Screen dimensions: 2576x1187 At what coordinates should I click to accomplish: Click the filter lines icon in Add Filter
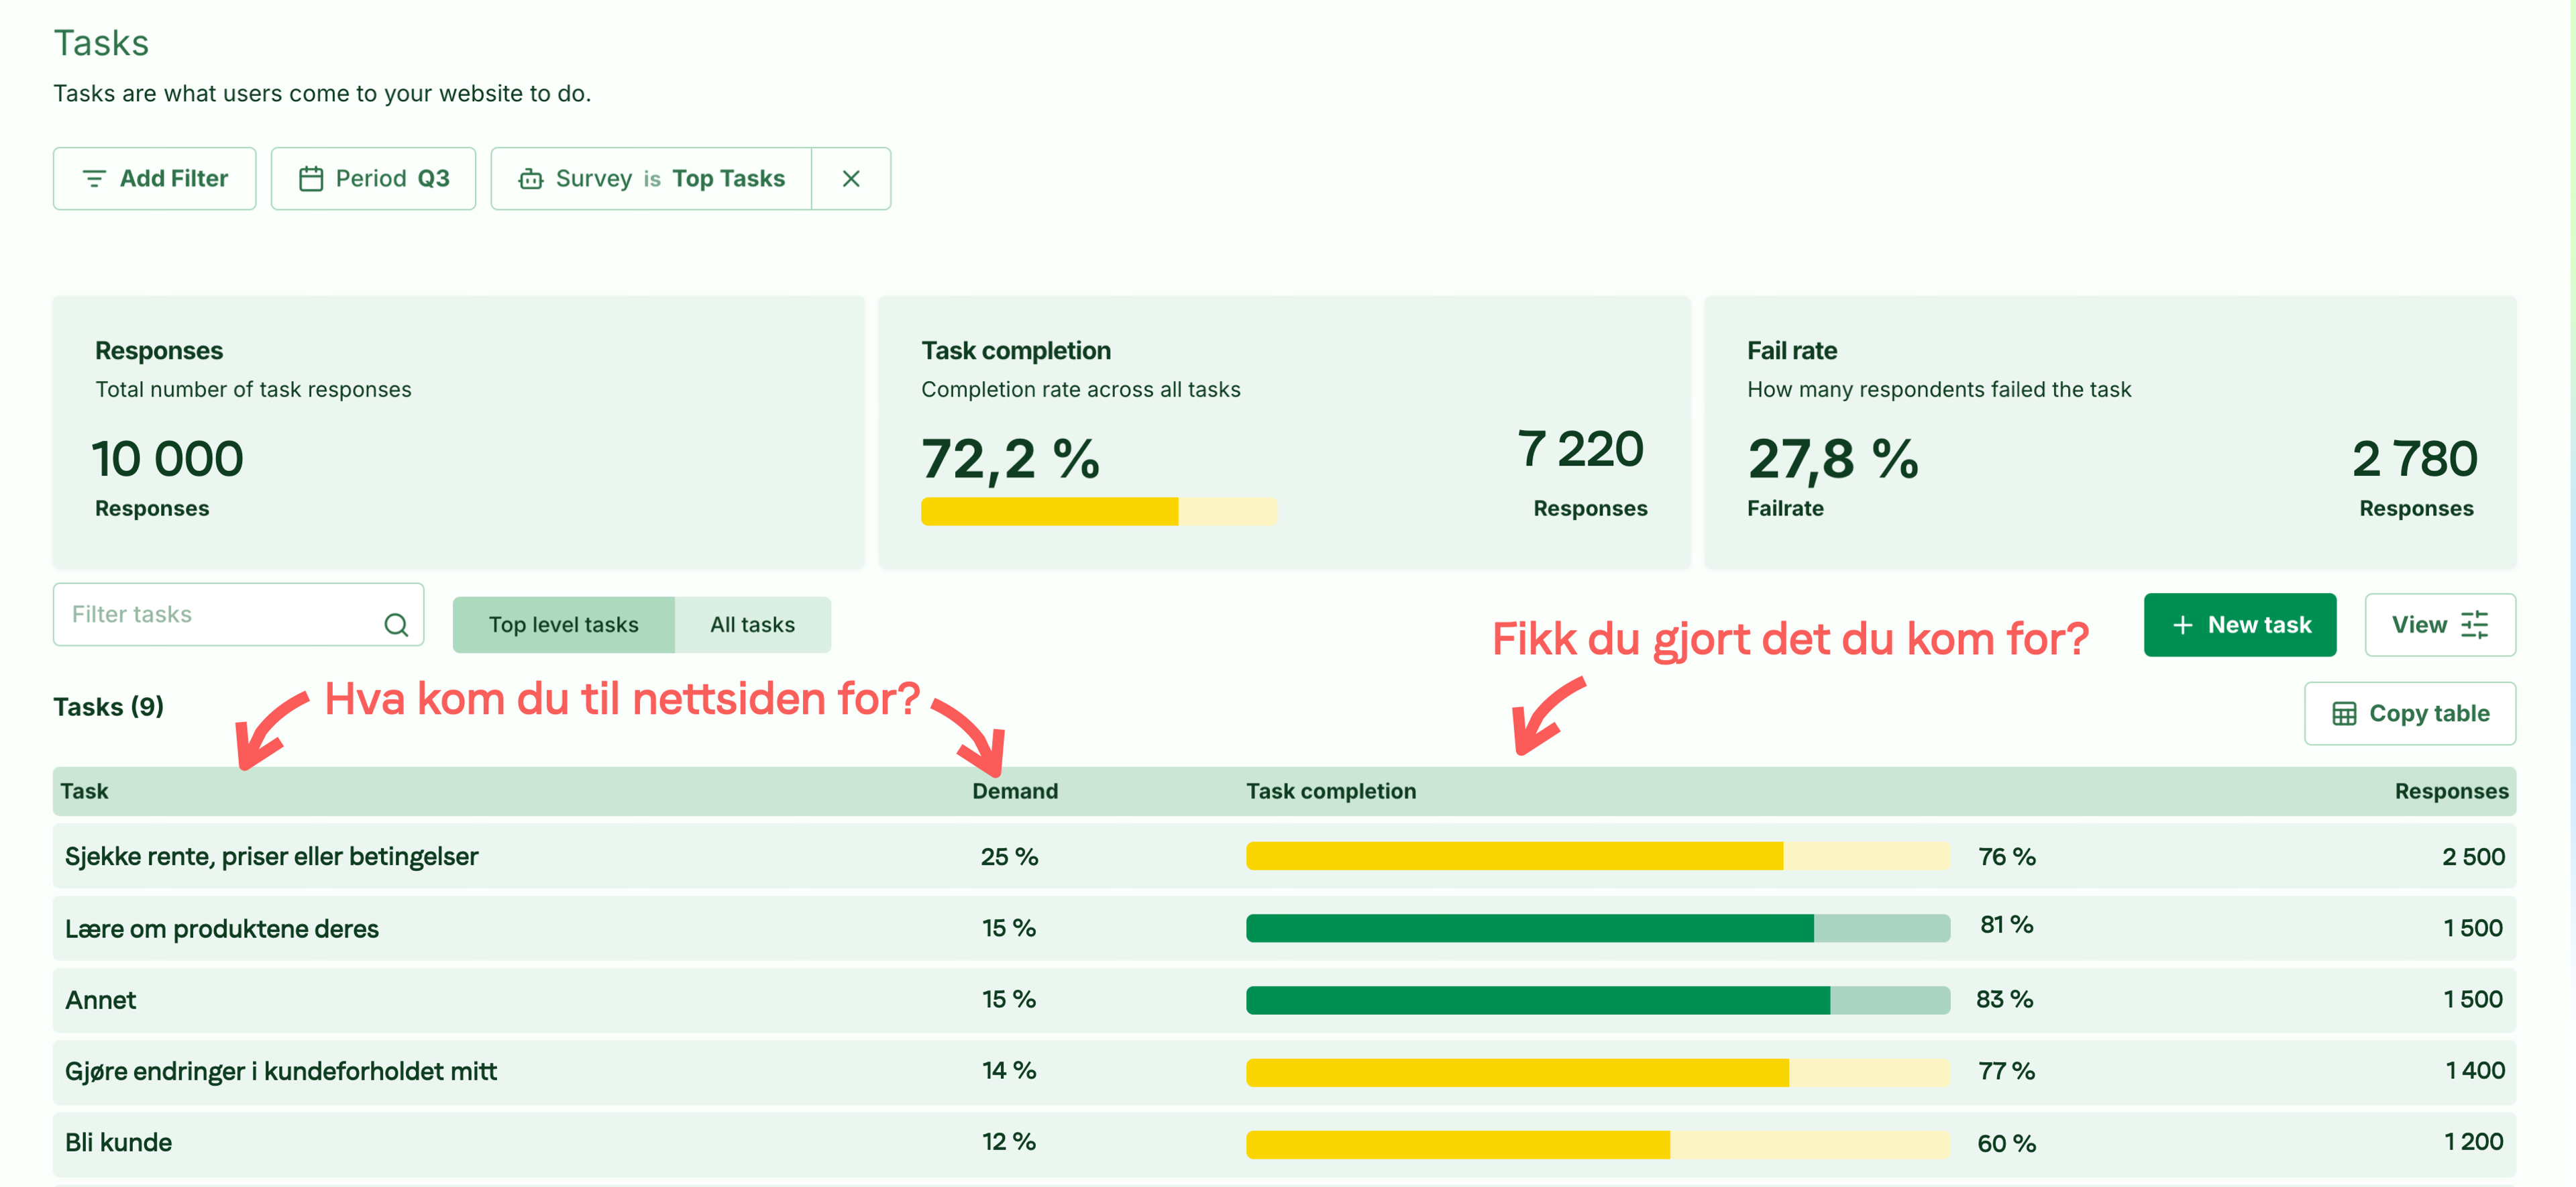coord(94,179)
